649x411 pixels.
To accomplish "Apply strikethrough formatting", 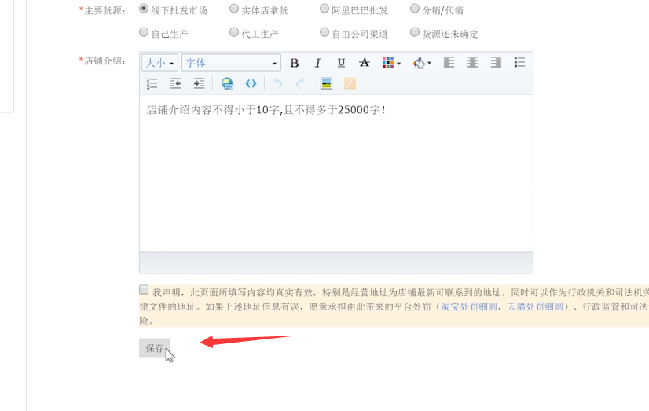I will [364, 63].
